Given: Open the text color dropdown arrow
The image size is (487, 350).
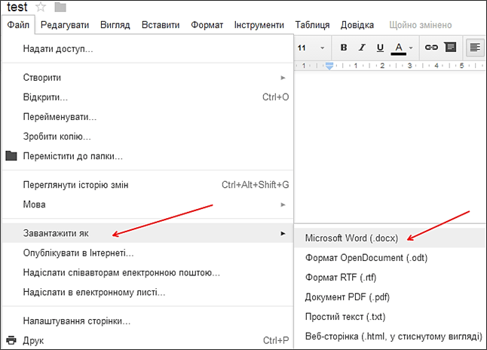Looking at the screenshot, I should coord(411,48).
